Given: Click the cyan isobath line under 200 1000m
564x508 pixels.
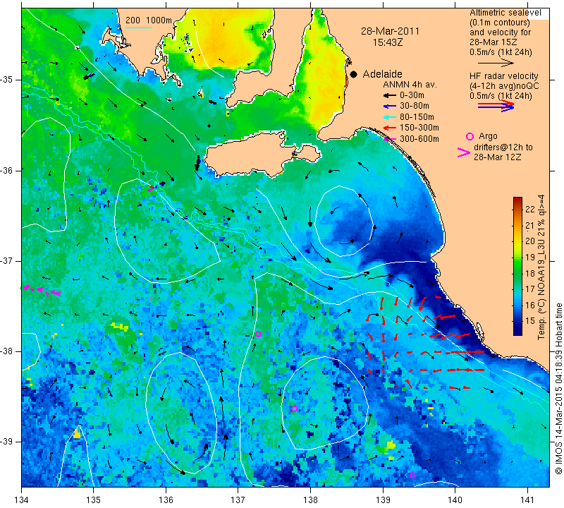Looking at the screenshot, I should click(x=138, y=28).
